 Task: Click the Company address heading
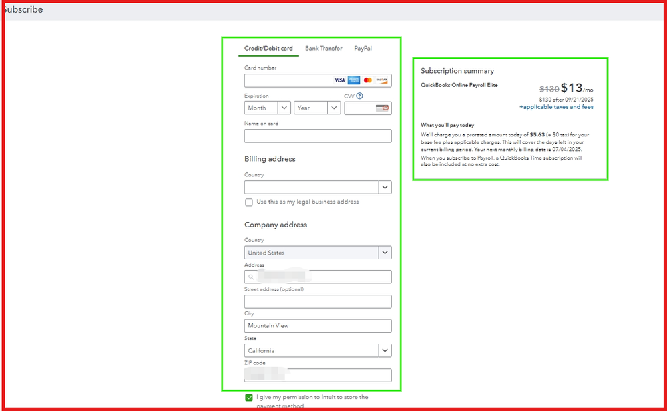(x=276, y=225)
